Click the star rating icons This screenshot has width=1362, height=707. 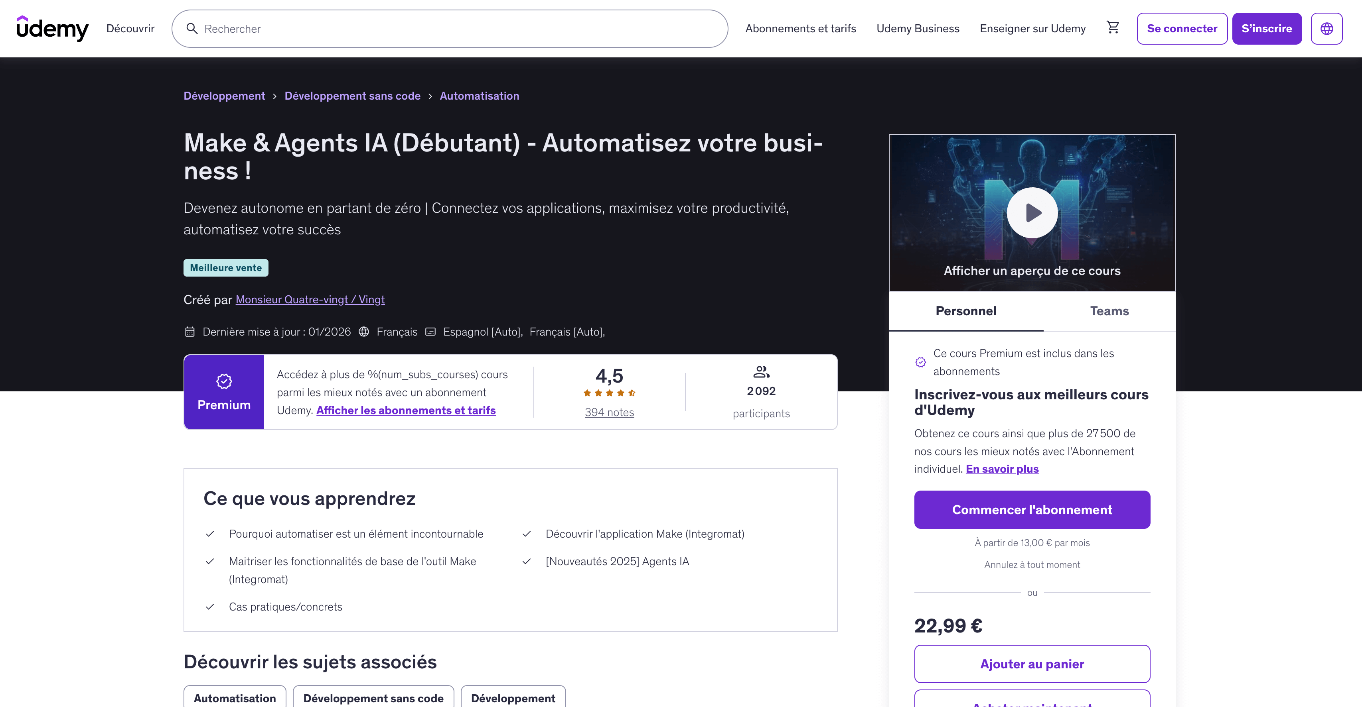pos(609,393)
